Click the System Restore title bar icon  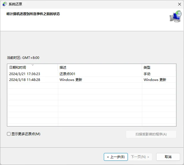point(5,4)
